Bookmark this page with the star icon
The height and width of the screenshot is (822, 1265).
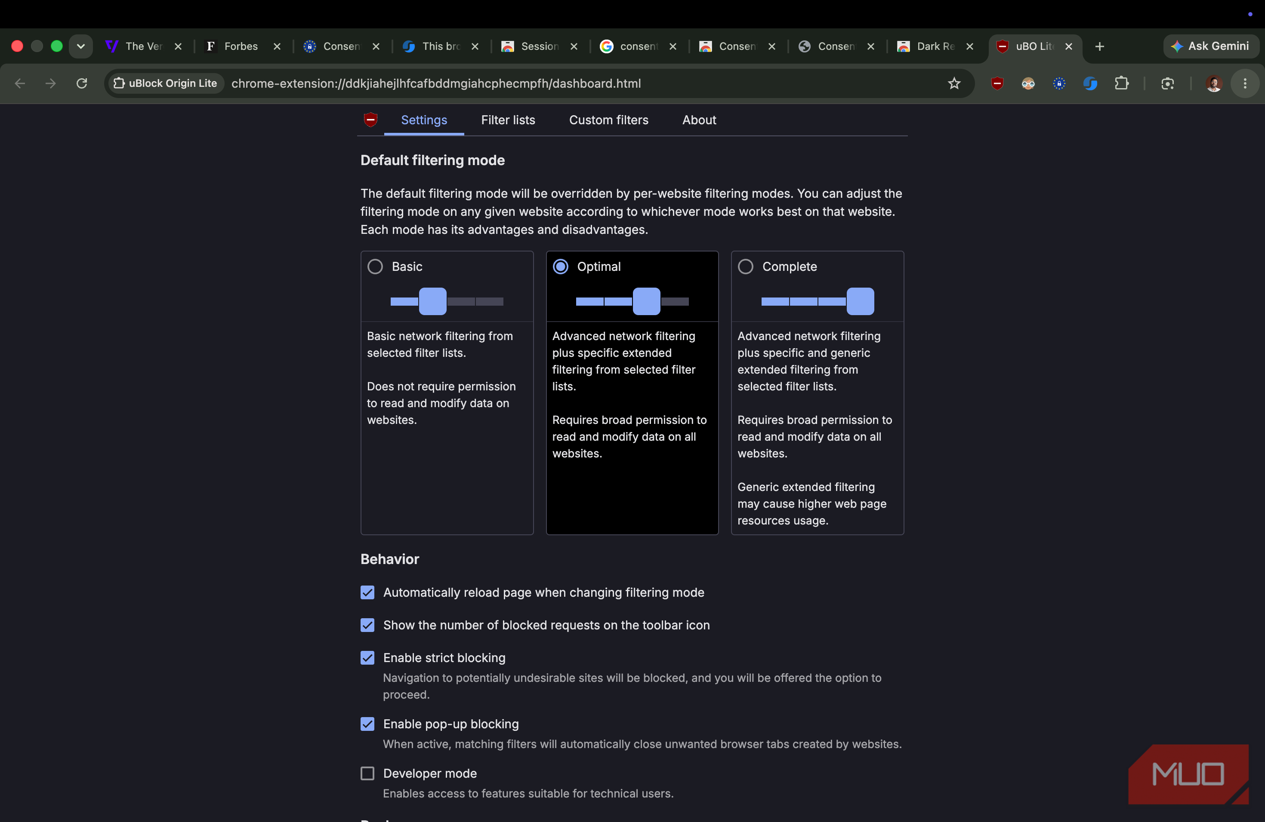954,83
